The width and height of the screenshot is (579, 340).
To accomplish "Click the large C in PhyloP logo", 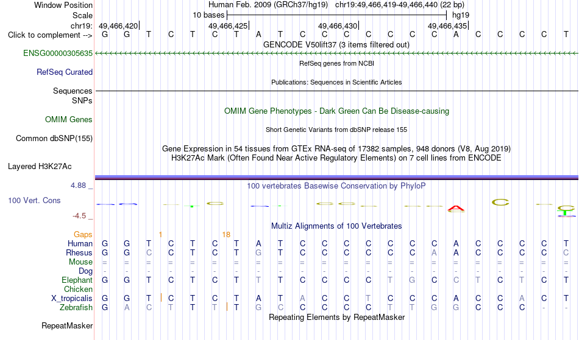I will coord(500,202).
